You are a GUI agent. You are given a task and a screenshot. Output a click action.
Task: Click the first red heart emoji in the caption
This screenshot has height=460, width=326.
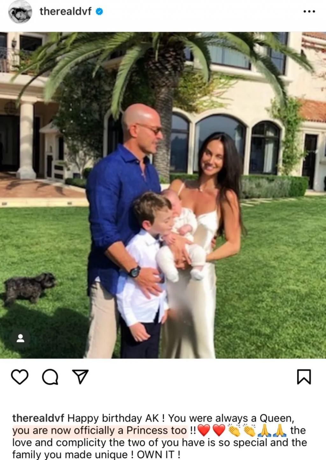click(x=204, y=430)
